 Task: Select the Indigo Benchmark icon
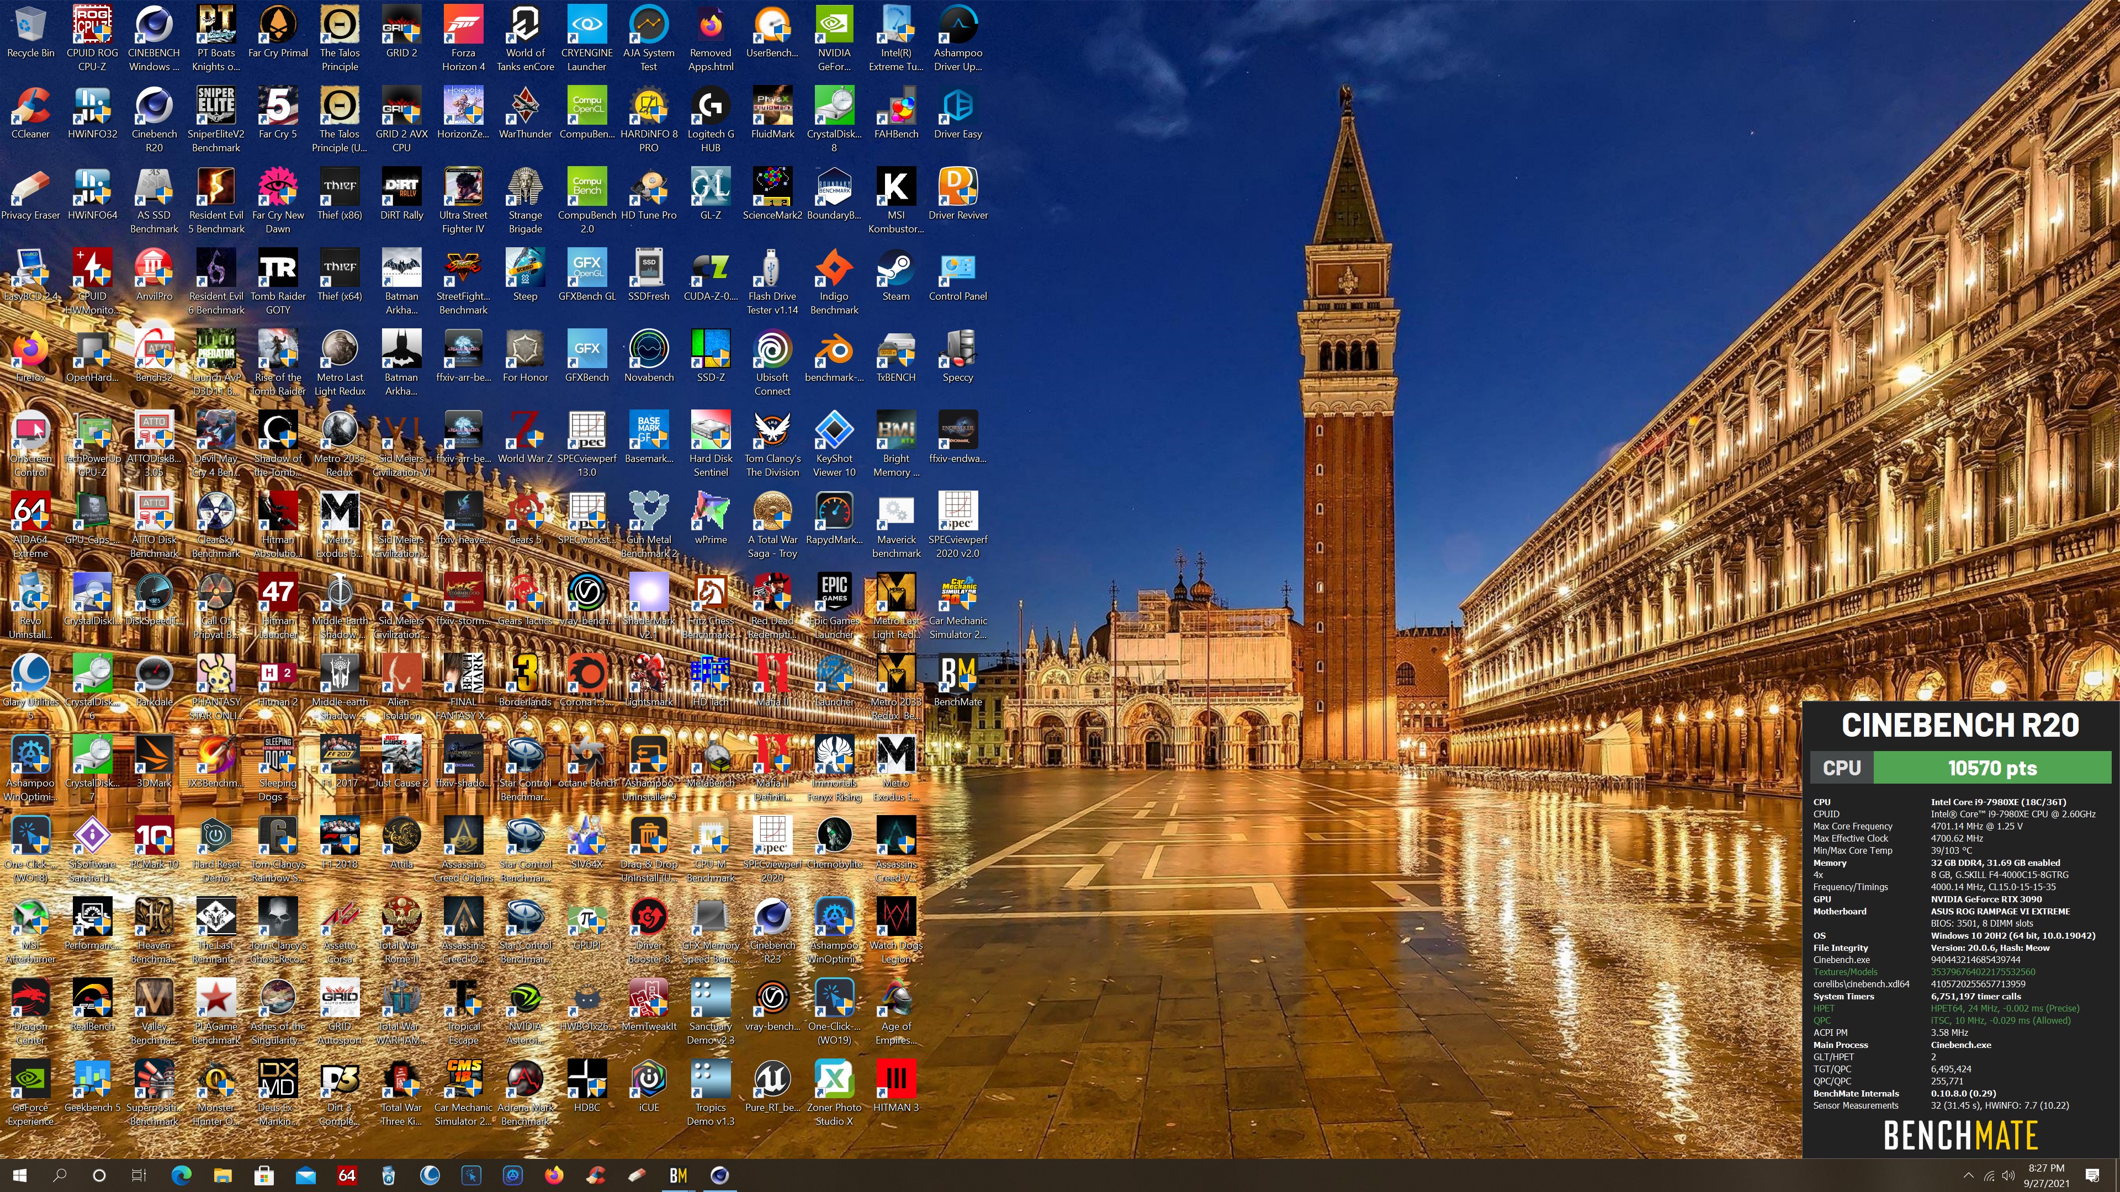point(835,281)
